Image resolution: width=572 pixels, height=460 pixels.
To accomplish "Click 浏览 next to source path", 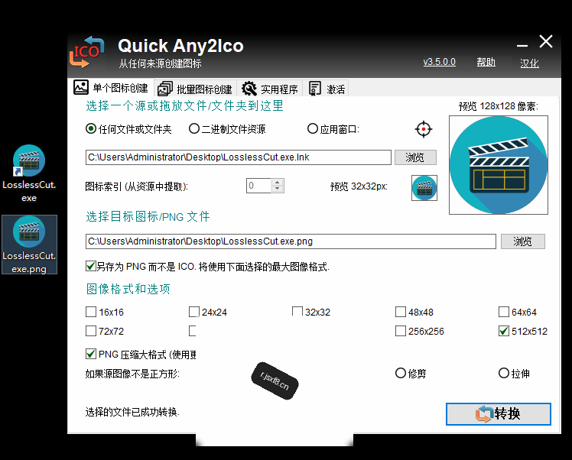I will click(x=415, y=157).
